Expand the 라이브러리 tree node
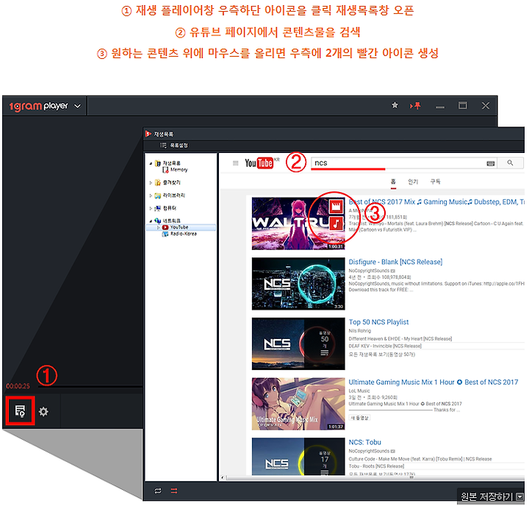The image size is (529, 506). pos(151,196)
